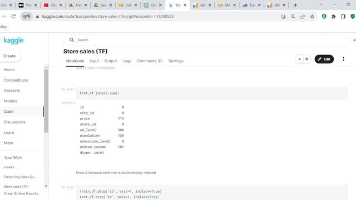This screenshot has height=200, width=356.
Task: Open Competitions in the sidebar
Action: [16, 80]
